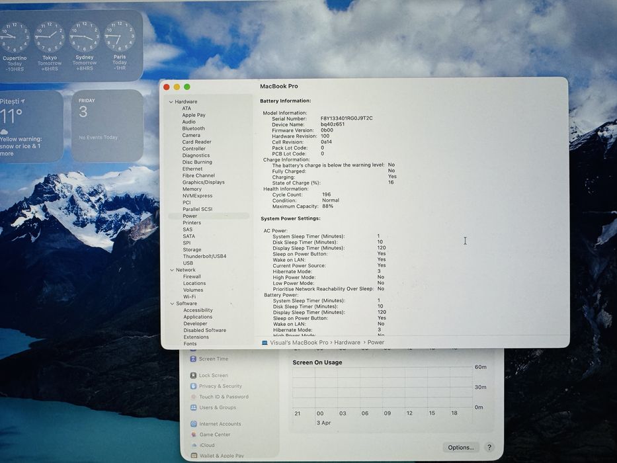Image resolution: width=617 pixels, height=463 pixels.
Task: Open Wallet & Apple Pay settings
Action: tap(222, 456)
